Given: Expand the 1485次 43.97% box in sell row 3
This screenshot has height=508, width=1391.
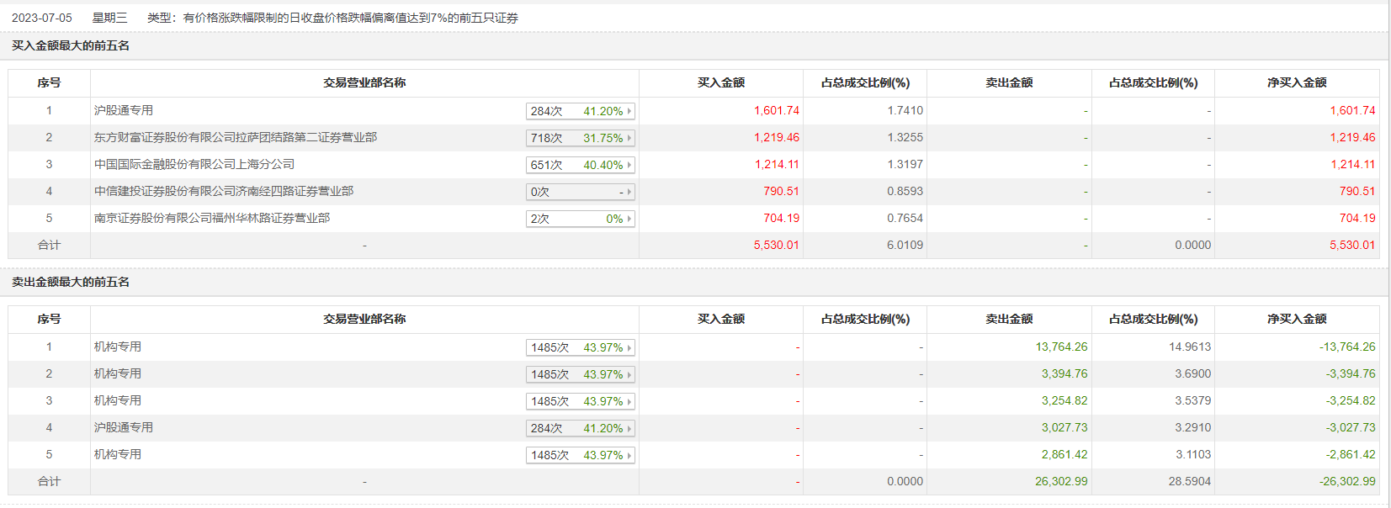Looking at the screenshot, I should click(629, 401).
